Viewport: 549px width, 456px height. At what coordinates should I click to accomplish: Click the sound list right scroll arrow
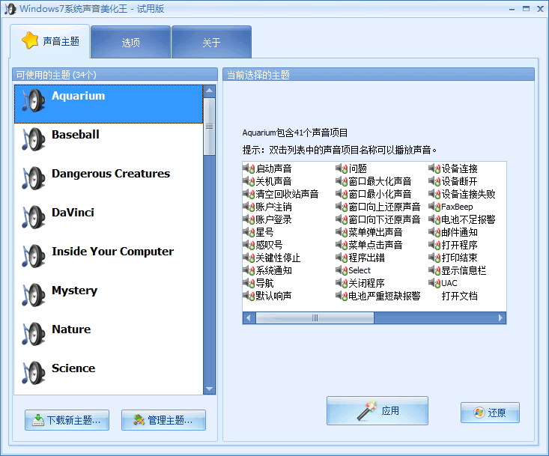tap(500, 317)
